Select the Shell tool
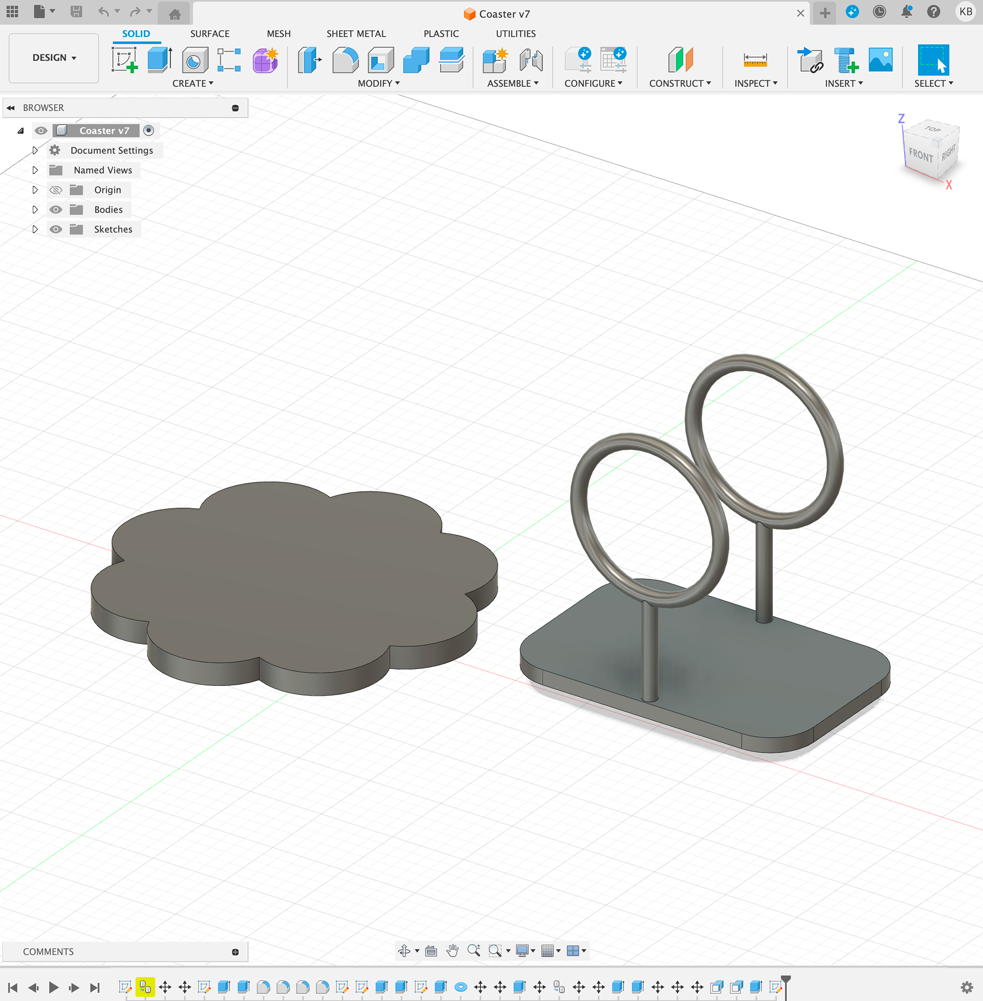Screen dimensions: 983x1001 point(380,59)
